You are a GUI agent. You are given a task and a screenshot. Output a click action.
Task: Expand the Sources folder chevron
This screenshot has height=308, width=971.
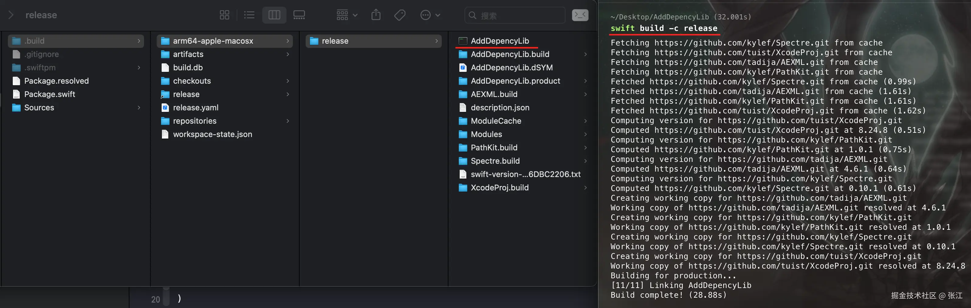pyautogui.click(x=139, y=108)
